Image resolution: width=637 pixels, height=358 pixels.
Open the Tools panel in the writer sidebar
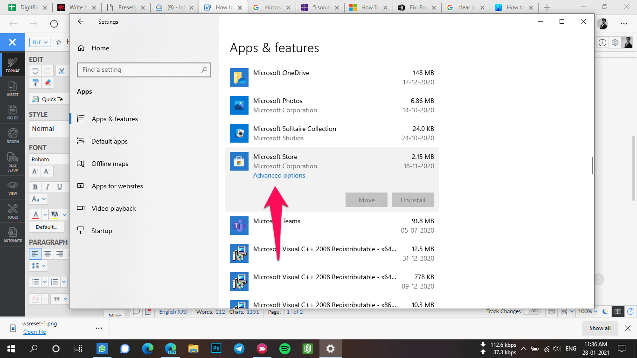[13, 212]
